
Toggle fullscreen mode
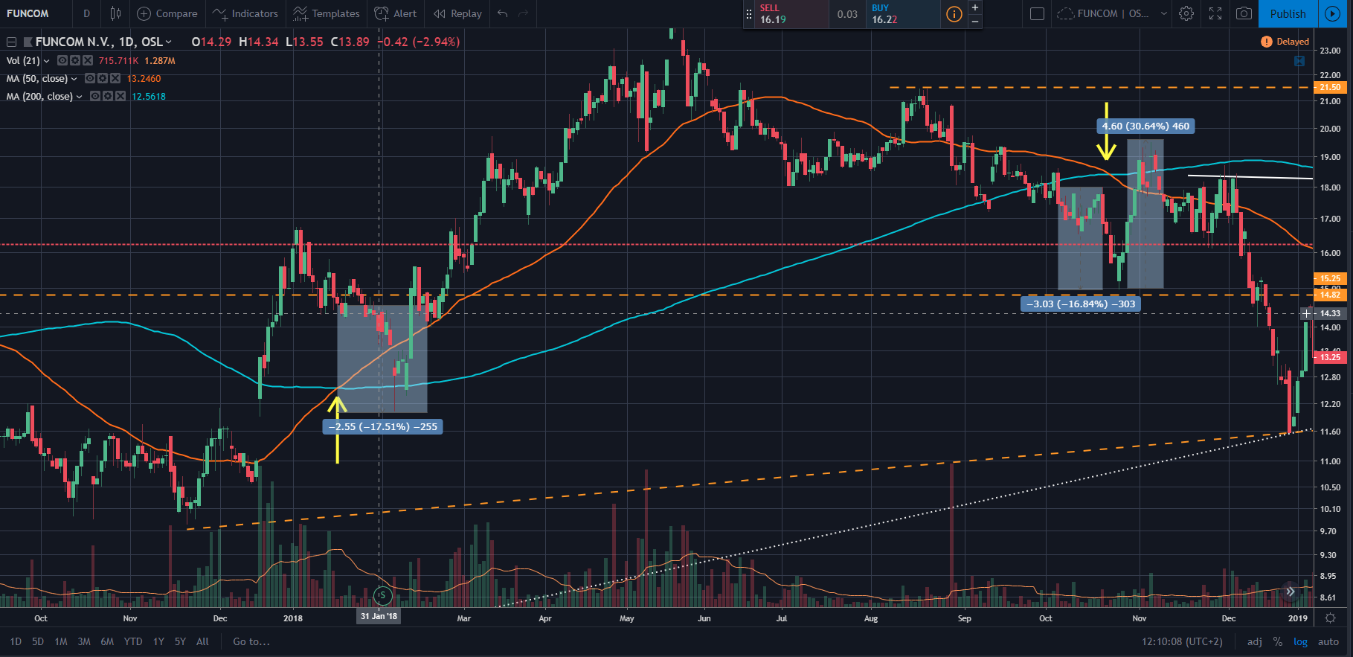coord(1215,13)
